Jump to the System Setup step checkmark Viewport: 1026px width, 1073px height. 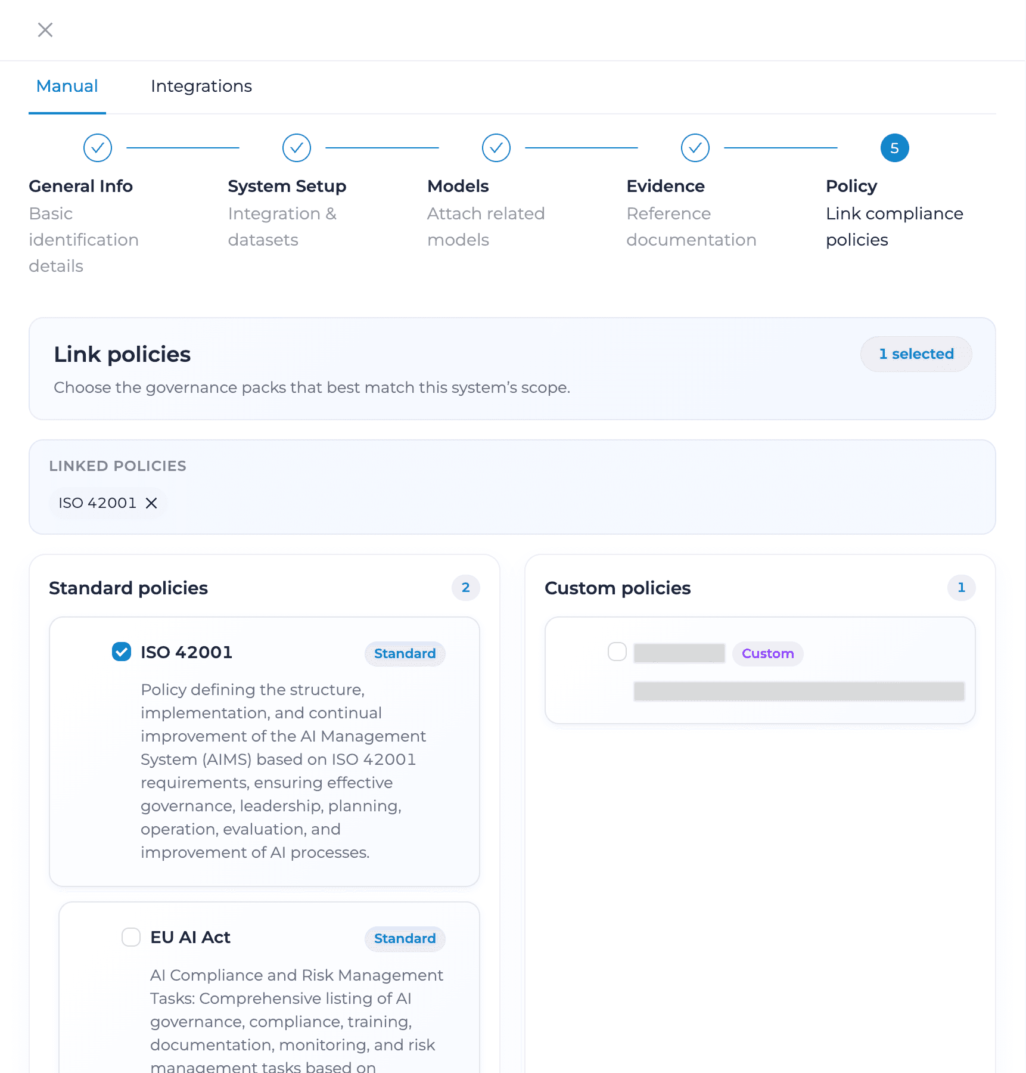click(297, 148)
